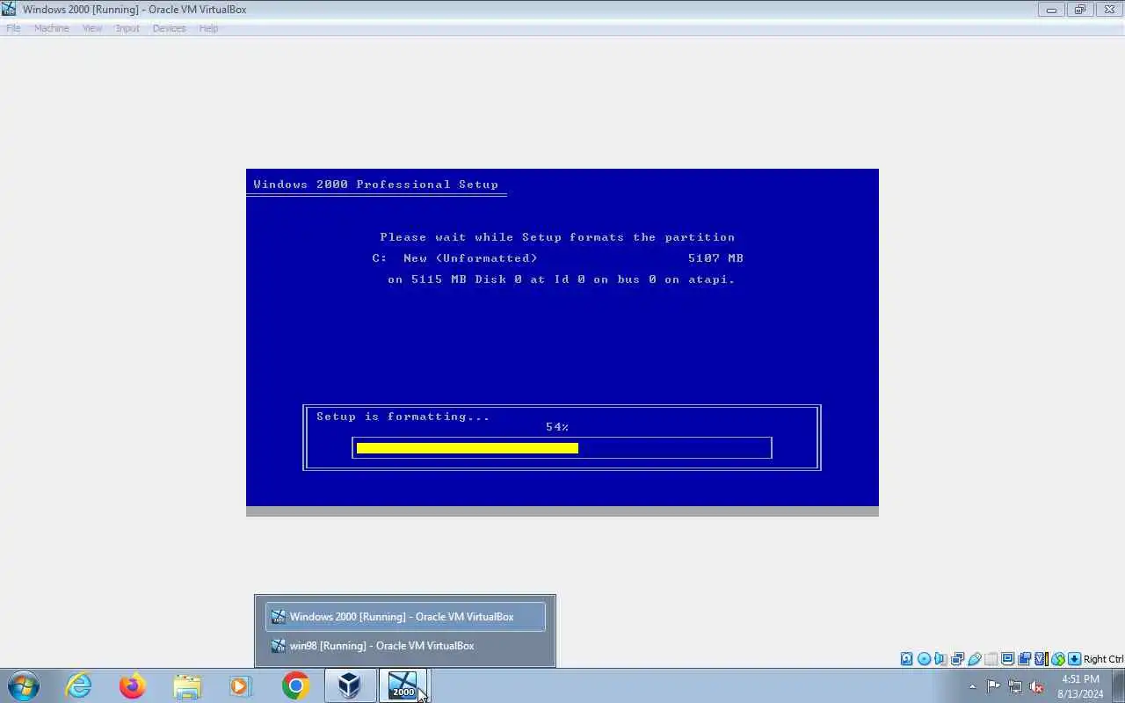1125x703 pixels.
Task: Click the Right Ctrl host key label
Action: pyautogui.click(x=1103, y=659)
